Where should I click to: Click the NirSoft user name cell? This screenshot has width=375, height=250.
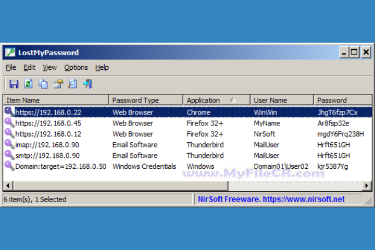click(x=264, y=134)
